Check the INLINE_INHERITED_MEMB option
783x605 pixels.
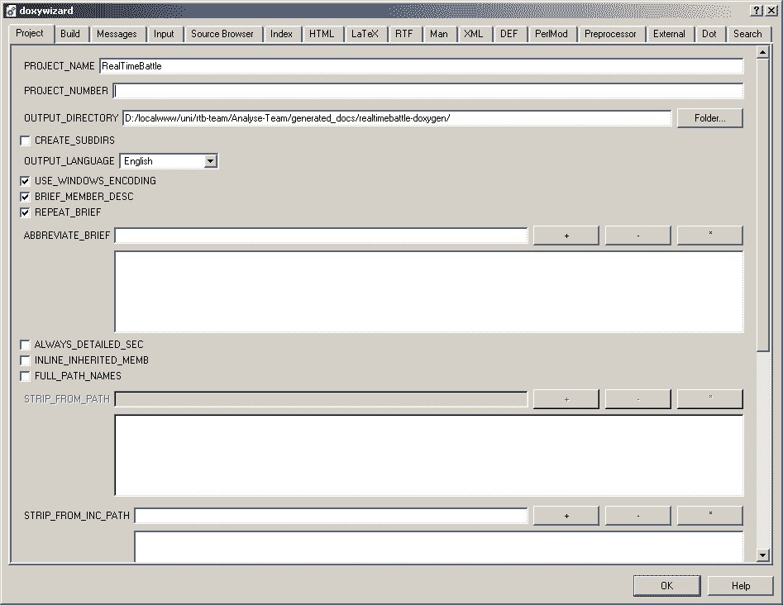(25, 360)
